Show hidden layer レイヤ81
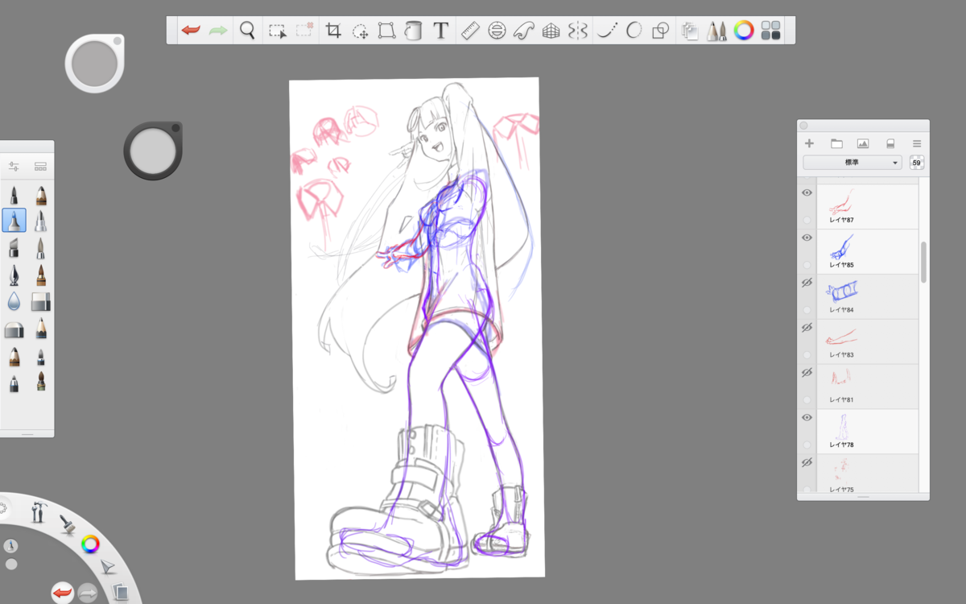 [x=807, y=374]
